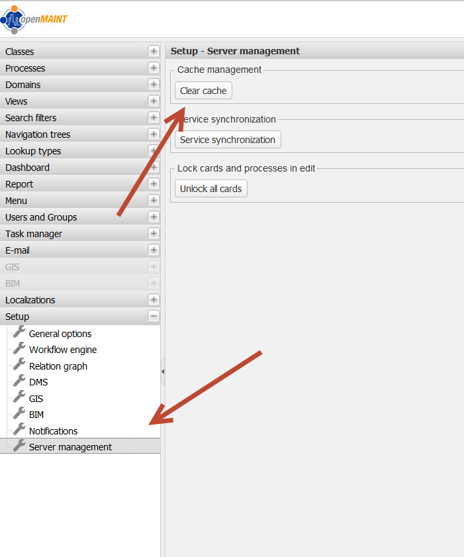Expand the Classes panel
The height and width of the screenshot is (557, 464).
point(154,51)
